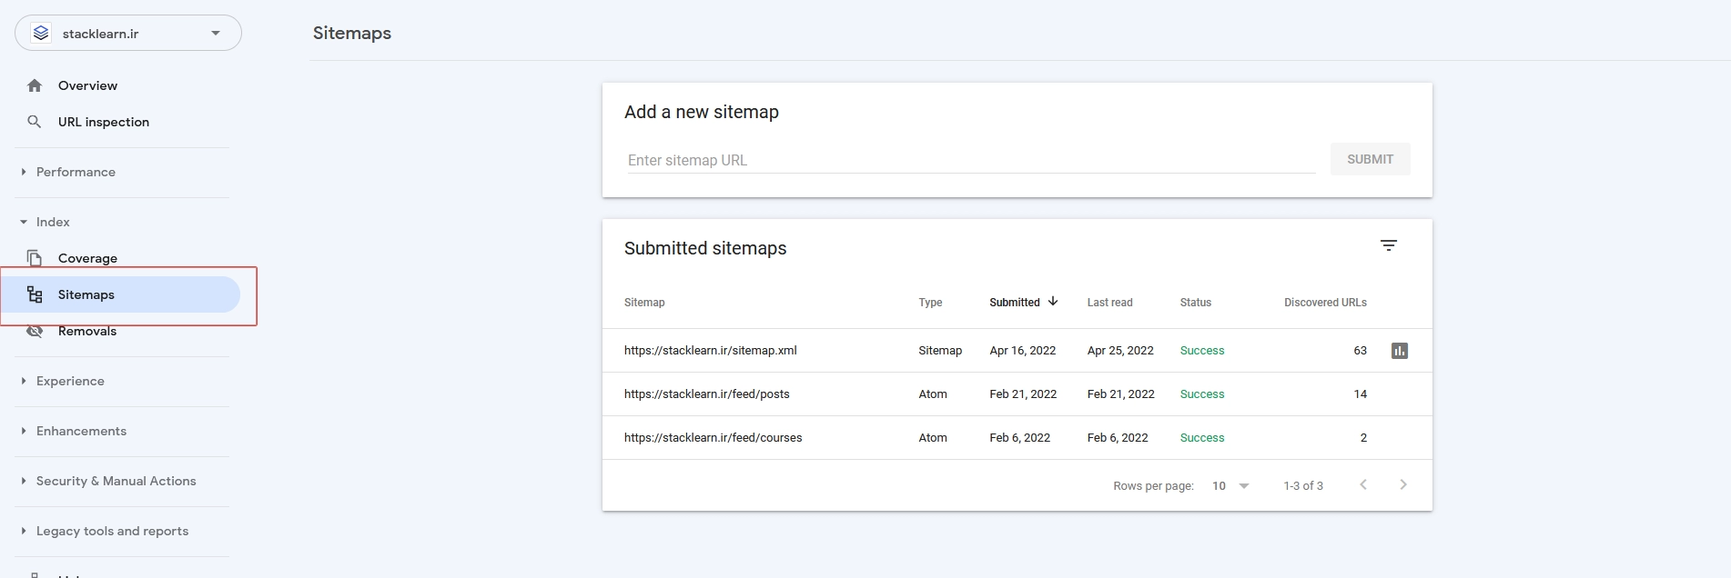Click the Apr 16, 2022 submitted date
Image resolution: width=1731 pixels, height=578 pixels.
[1023, 351]
